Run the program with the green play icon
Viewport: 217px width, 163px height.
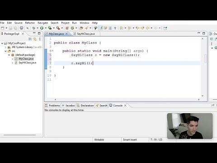tap(42, 28)
